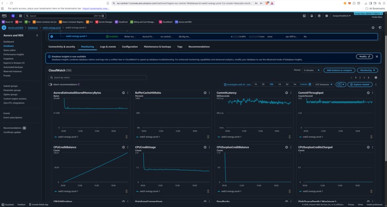Open Snapshots in the sidebar
The height and width of the screenshot is (207, 387).
pyautogui.click(x=8, y=58)
